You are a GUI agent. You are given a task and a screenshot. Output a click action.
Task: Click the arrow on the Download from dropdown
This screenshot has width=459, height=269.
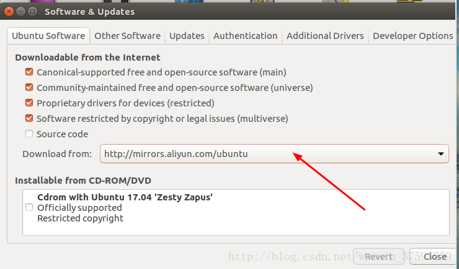[441, 154]
